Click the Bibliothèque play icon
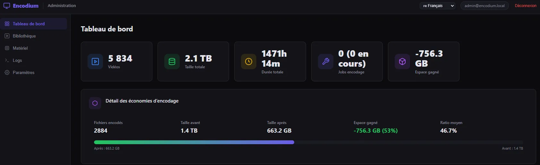Screen dimensions: 540x165 pyautogui.click(x=7, y=36)
